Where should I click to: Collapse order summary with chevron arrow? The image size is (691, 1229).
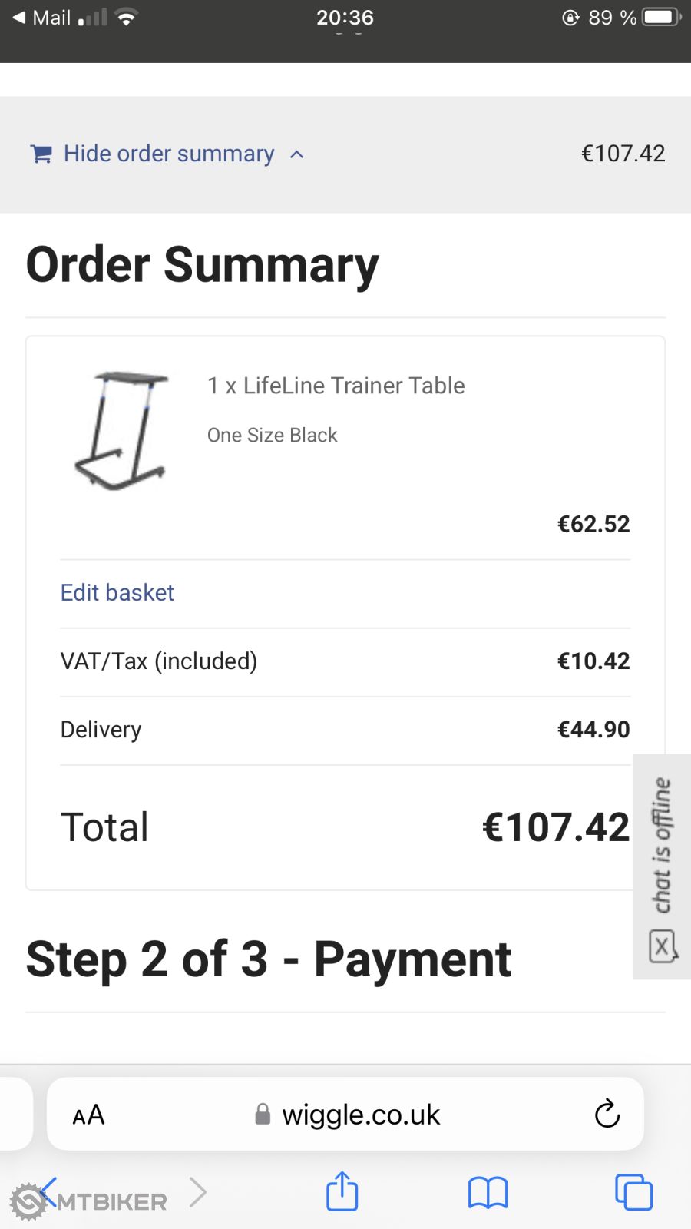coord(297,155)
